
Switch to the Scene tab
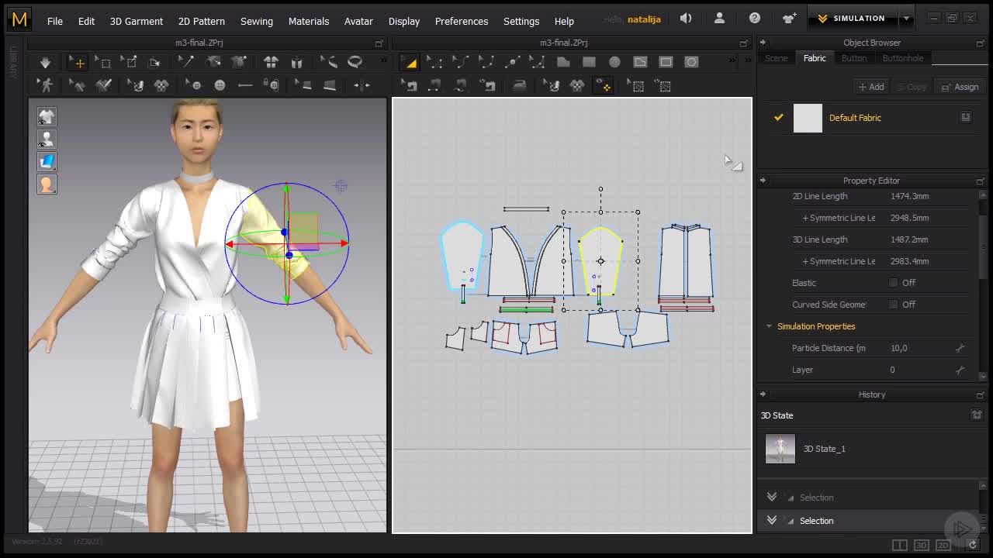pyautogui.click(x=776, y=58)
